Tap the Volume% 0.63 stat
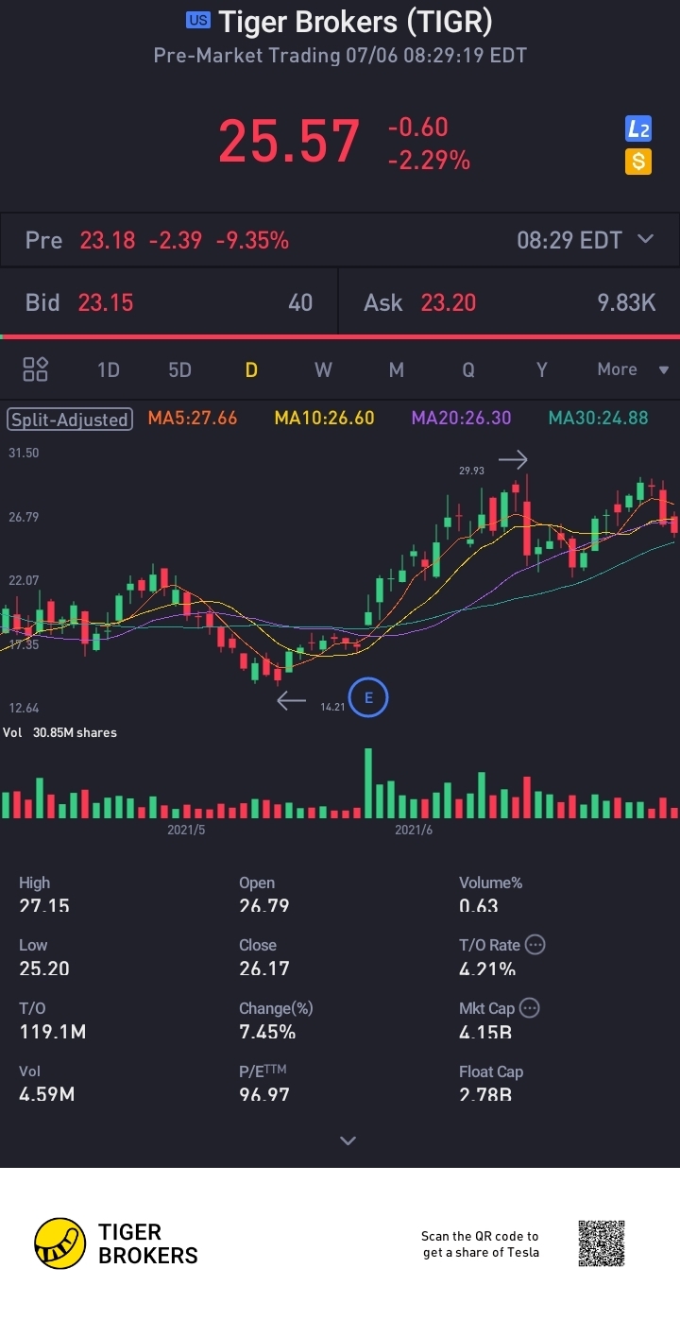680x1320 pixels. point(490,894)
